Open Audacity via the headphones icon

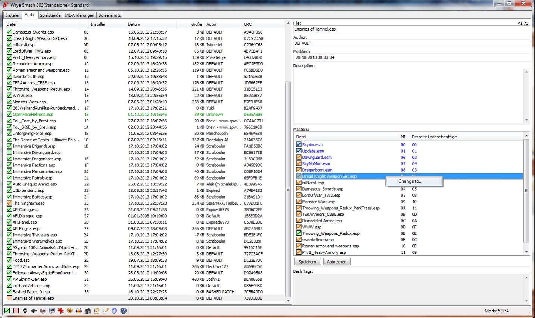click(79, 311)
